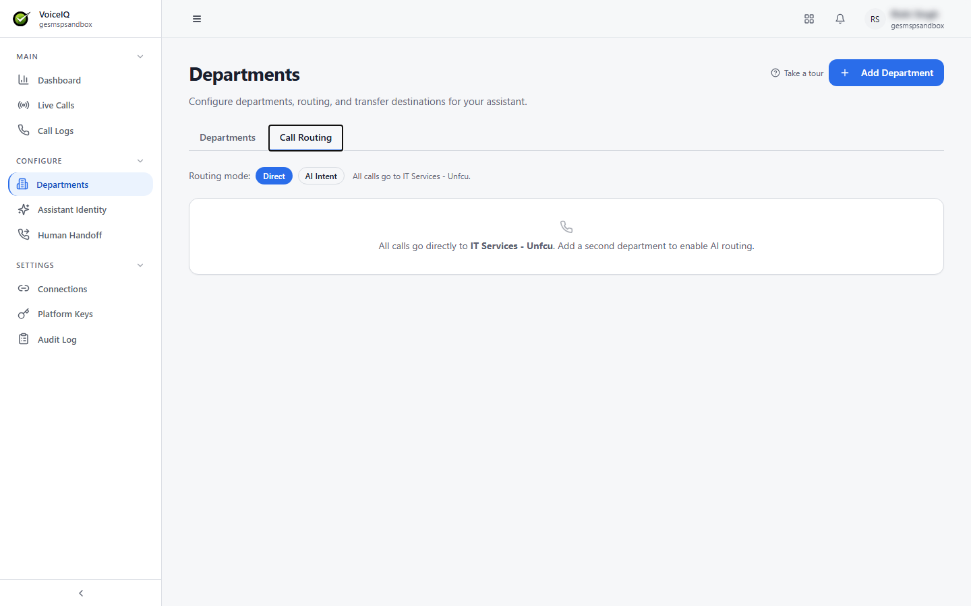971x606 pixels.
Task: Open Human Handoff configuration
Action: [x=80, y=235]
